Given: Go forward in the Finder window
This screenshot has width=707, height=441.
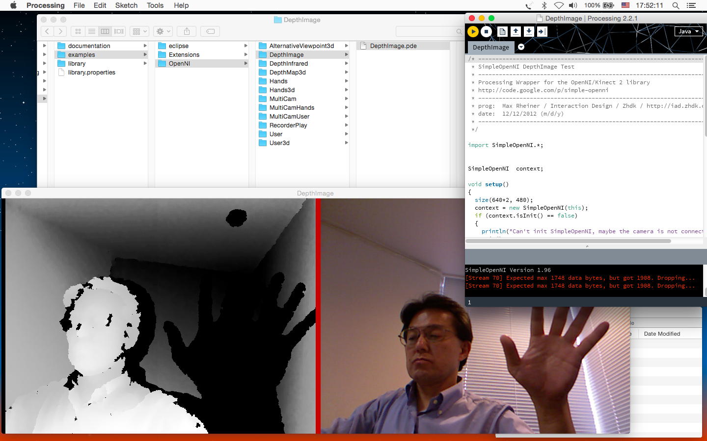Looking at the screenshot, I should pyautogui.click(x=60, y=31).
